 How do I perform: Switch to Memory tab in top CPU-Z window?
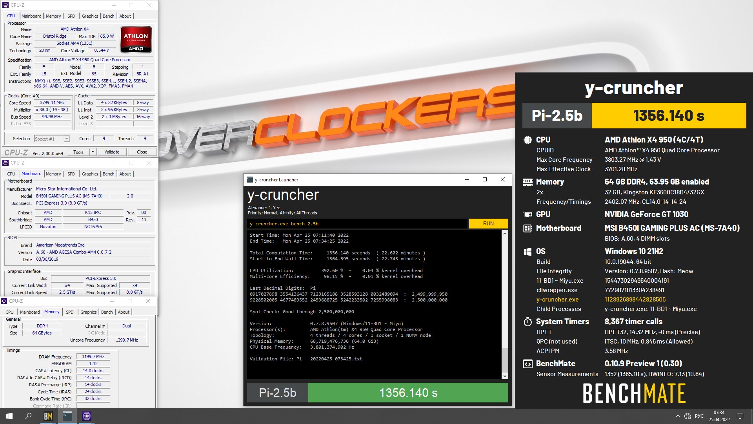(53, 16)
